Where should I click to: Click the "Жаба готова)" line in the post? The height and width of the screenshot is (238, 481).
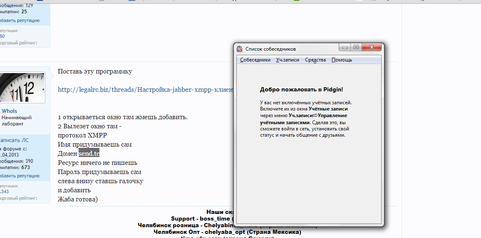click(x=78, y=199)
